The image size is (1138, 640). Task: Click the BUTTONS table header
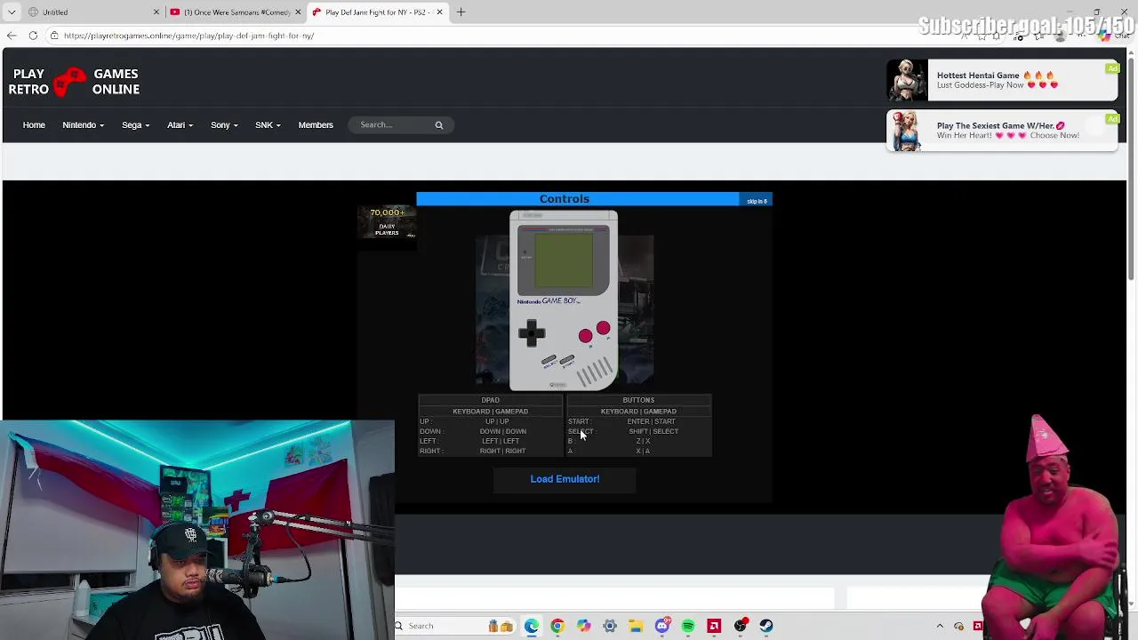(x=638, y=400)
